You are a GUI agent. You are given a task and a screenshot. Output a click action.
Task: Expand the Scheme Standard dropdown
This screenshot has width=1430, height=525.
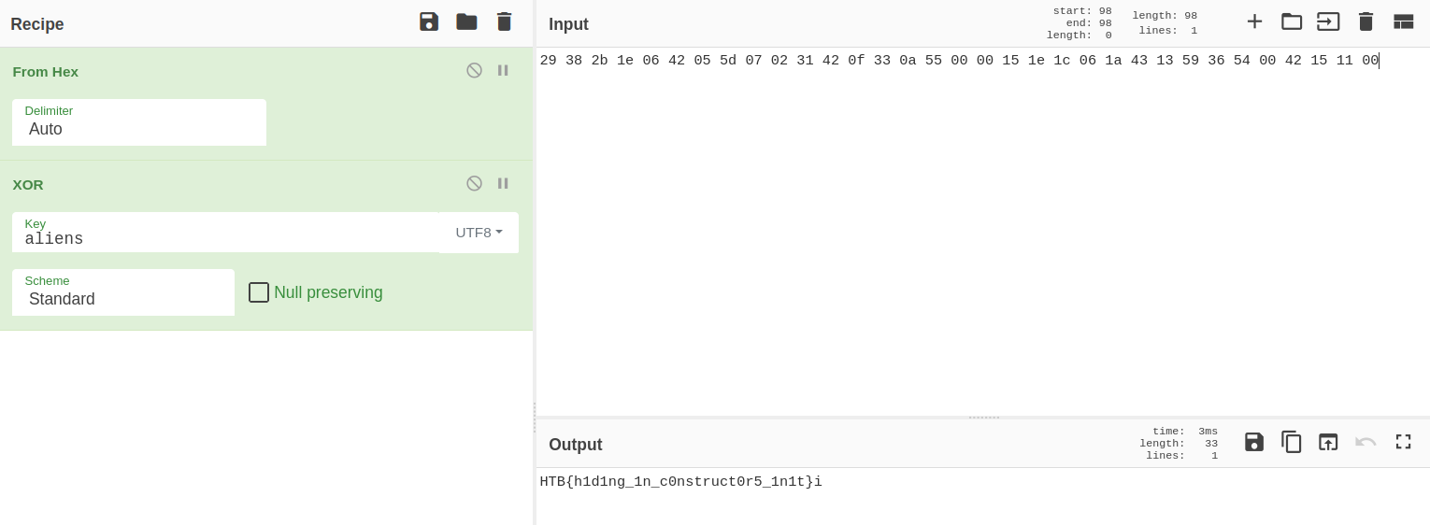(x=122, y=293)
